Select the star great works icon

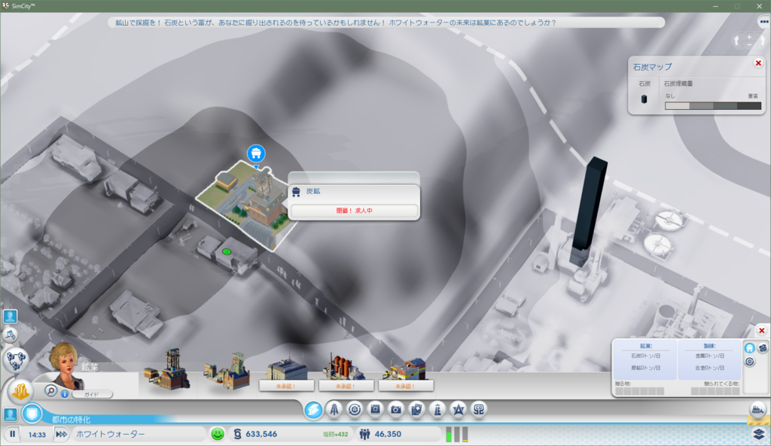tap(458, 409)
